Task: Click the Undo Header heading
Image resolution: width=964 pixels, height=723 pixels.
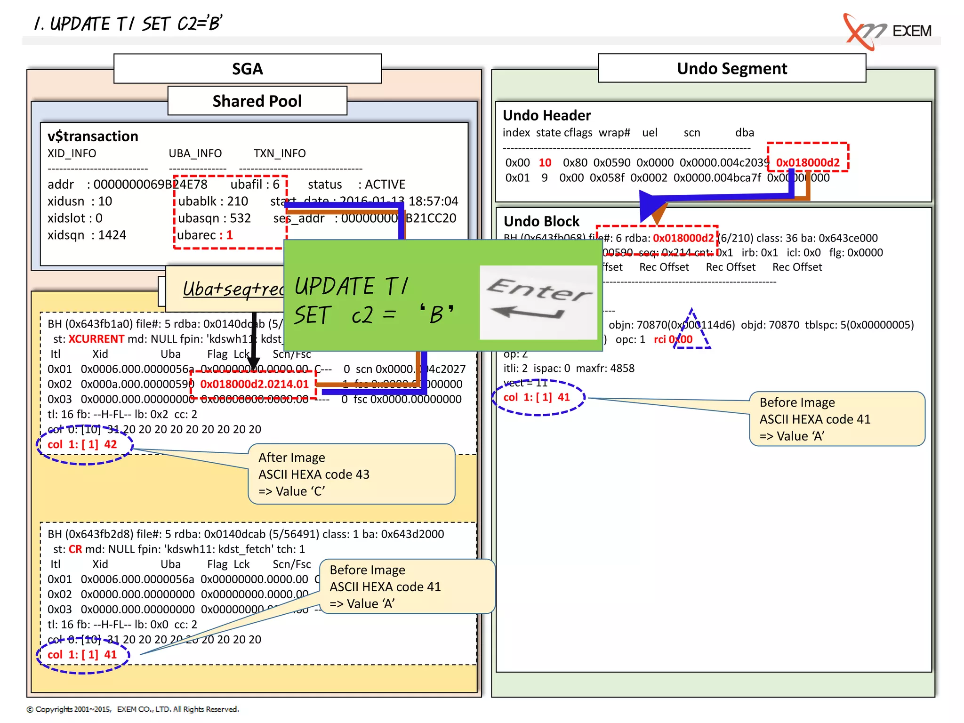Action: 546,115
